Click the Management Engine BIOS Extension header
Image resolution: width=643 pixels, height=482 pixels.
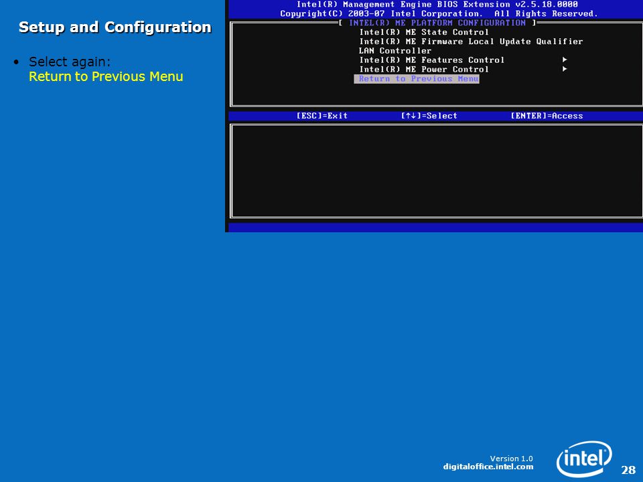click(x=437, y=5)
